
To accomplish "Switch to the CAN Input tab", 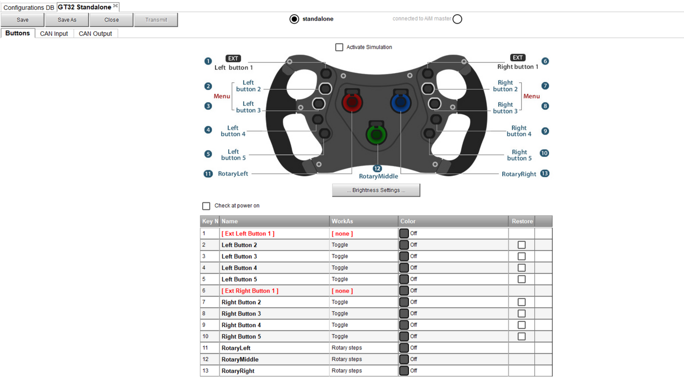I will pyautogui.click(x=54, y=34).
